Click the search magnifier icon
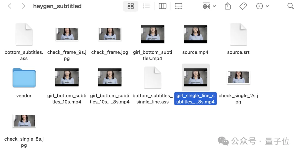Screen dimensions: 299x153 coord(290,6)
